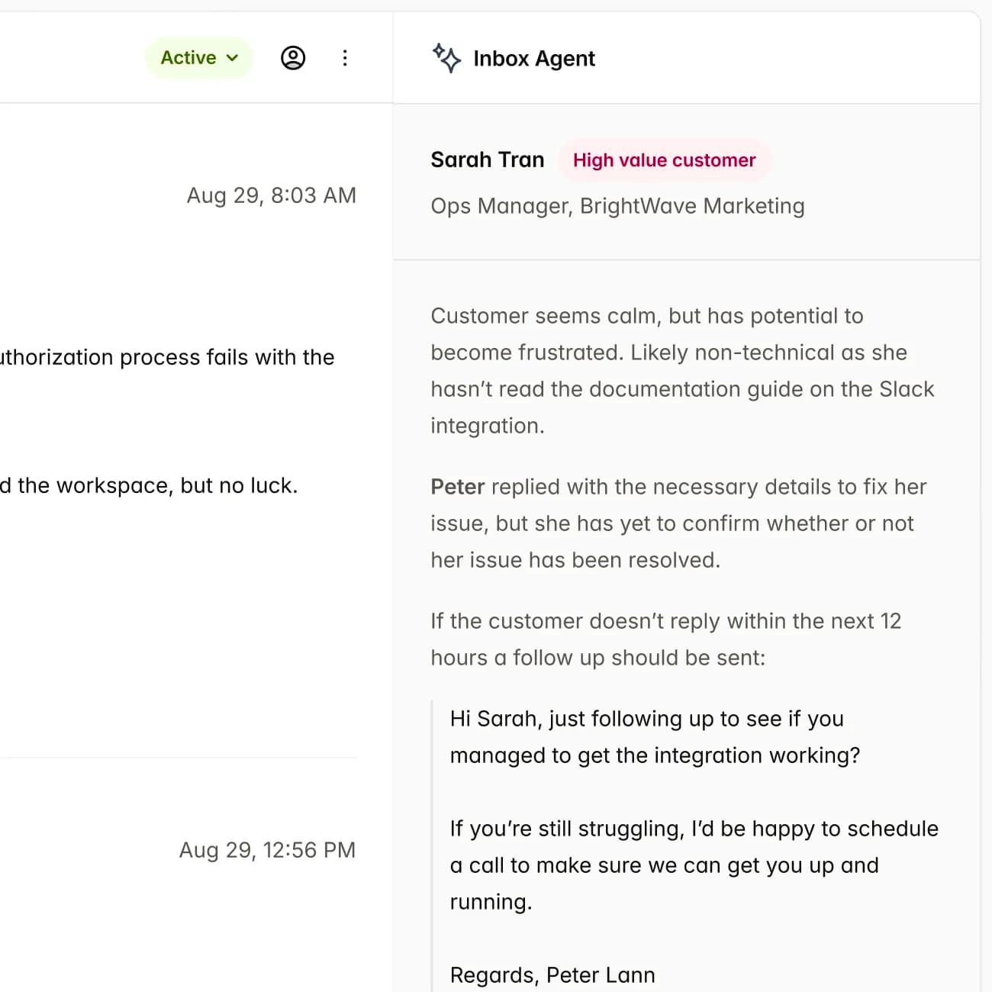Image resolution: width=992 pixels, height=992 pixels.
Task: Click Ops Manager, BrightWave Marketing subtitle
Action: (617, 206)
